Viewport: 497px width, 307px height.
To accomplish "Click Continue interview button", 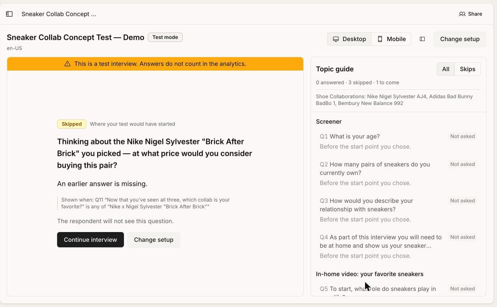I will (91, 240).
